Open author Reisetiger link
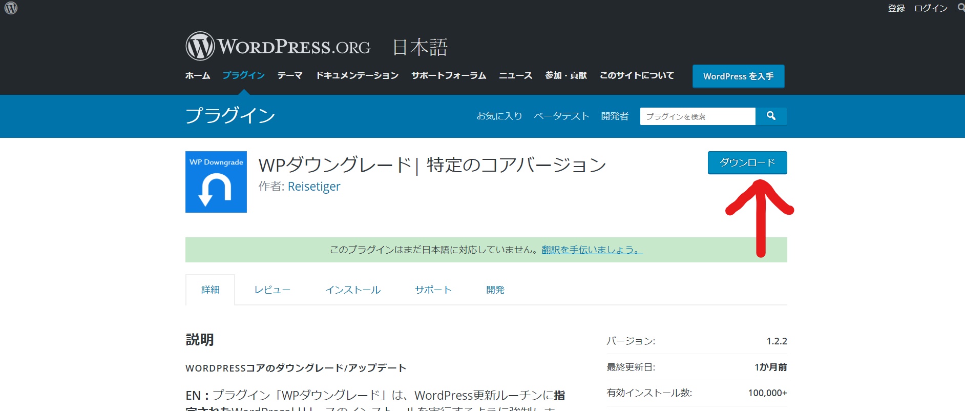The width and height of the screenshot is (965, 411). coord(314,187)
